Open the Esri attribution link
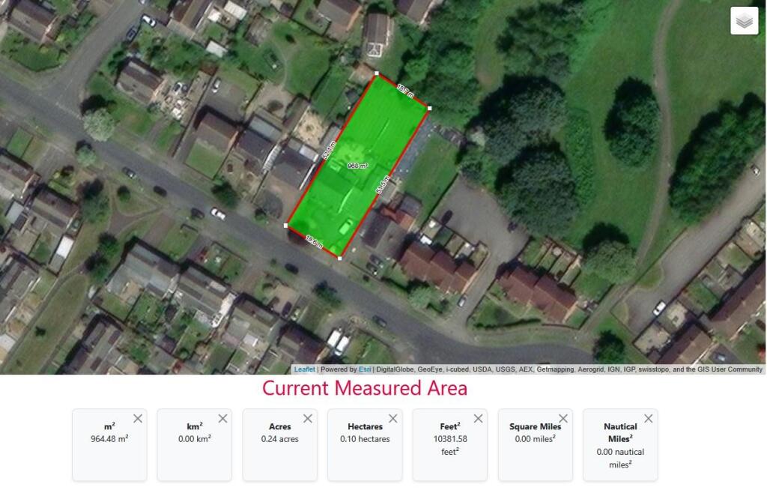 365,369
